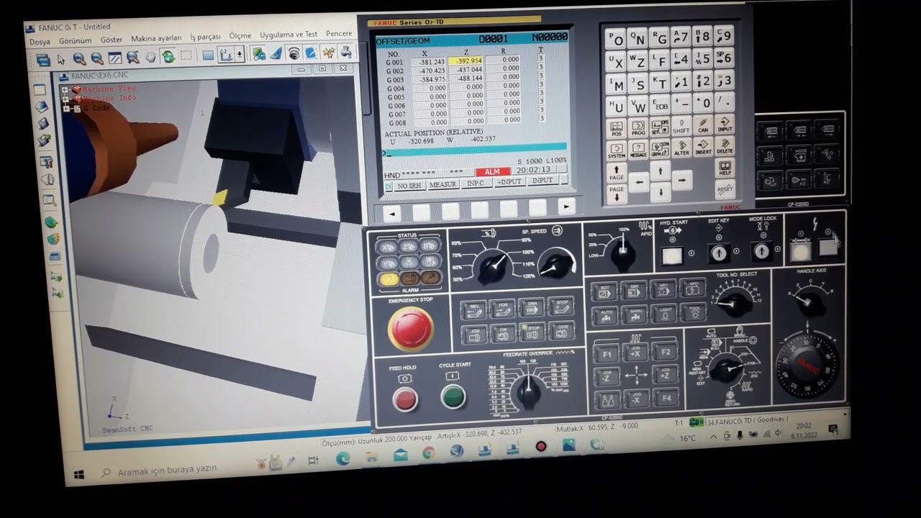Click JOG -Z axis button
The width and height of the screenshot is (921, 518).
tap(607, 376)
